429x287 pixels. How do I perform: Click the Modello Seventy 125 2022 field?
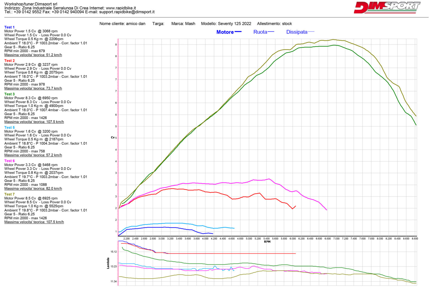point(226,24)
